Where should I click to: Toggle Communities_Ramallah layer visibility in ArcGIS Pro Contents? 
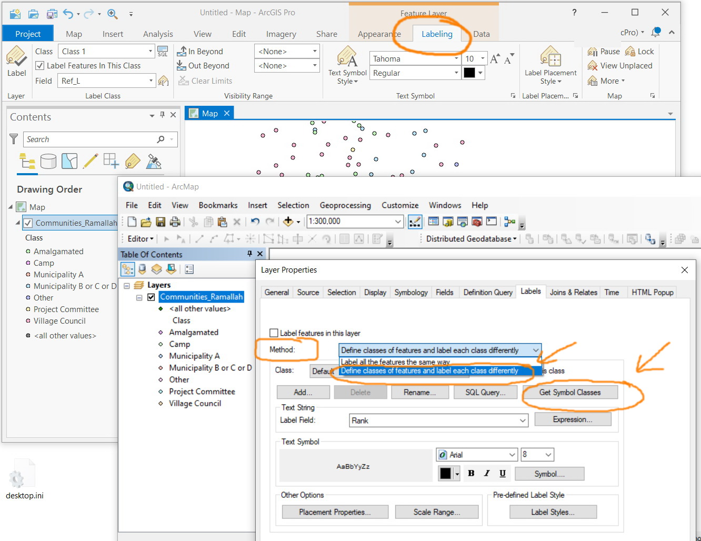click(x=28, y=223)
